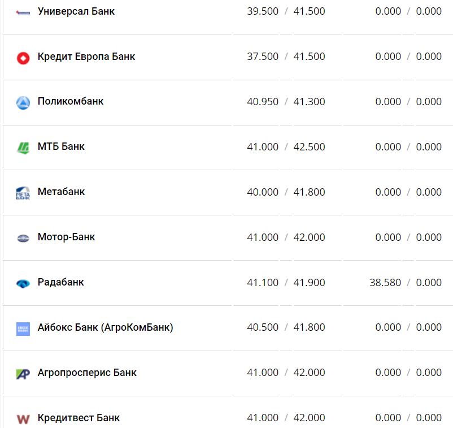Open the Мотор-Банк name link
Viewport: 453px width, 428px height.
66,237
